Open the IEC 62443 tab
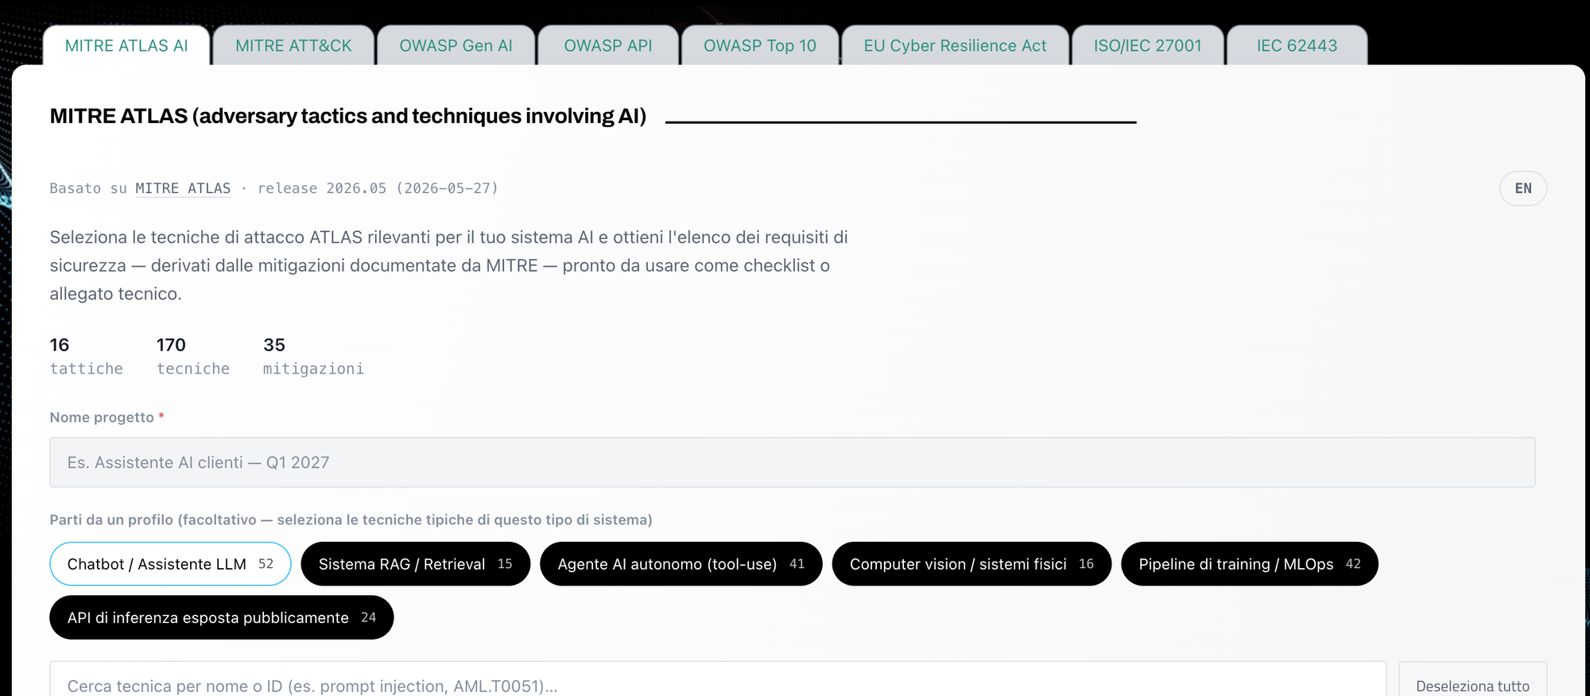 pyautogui.click(x=1297, y=45)
